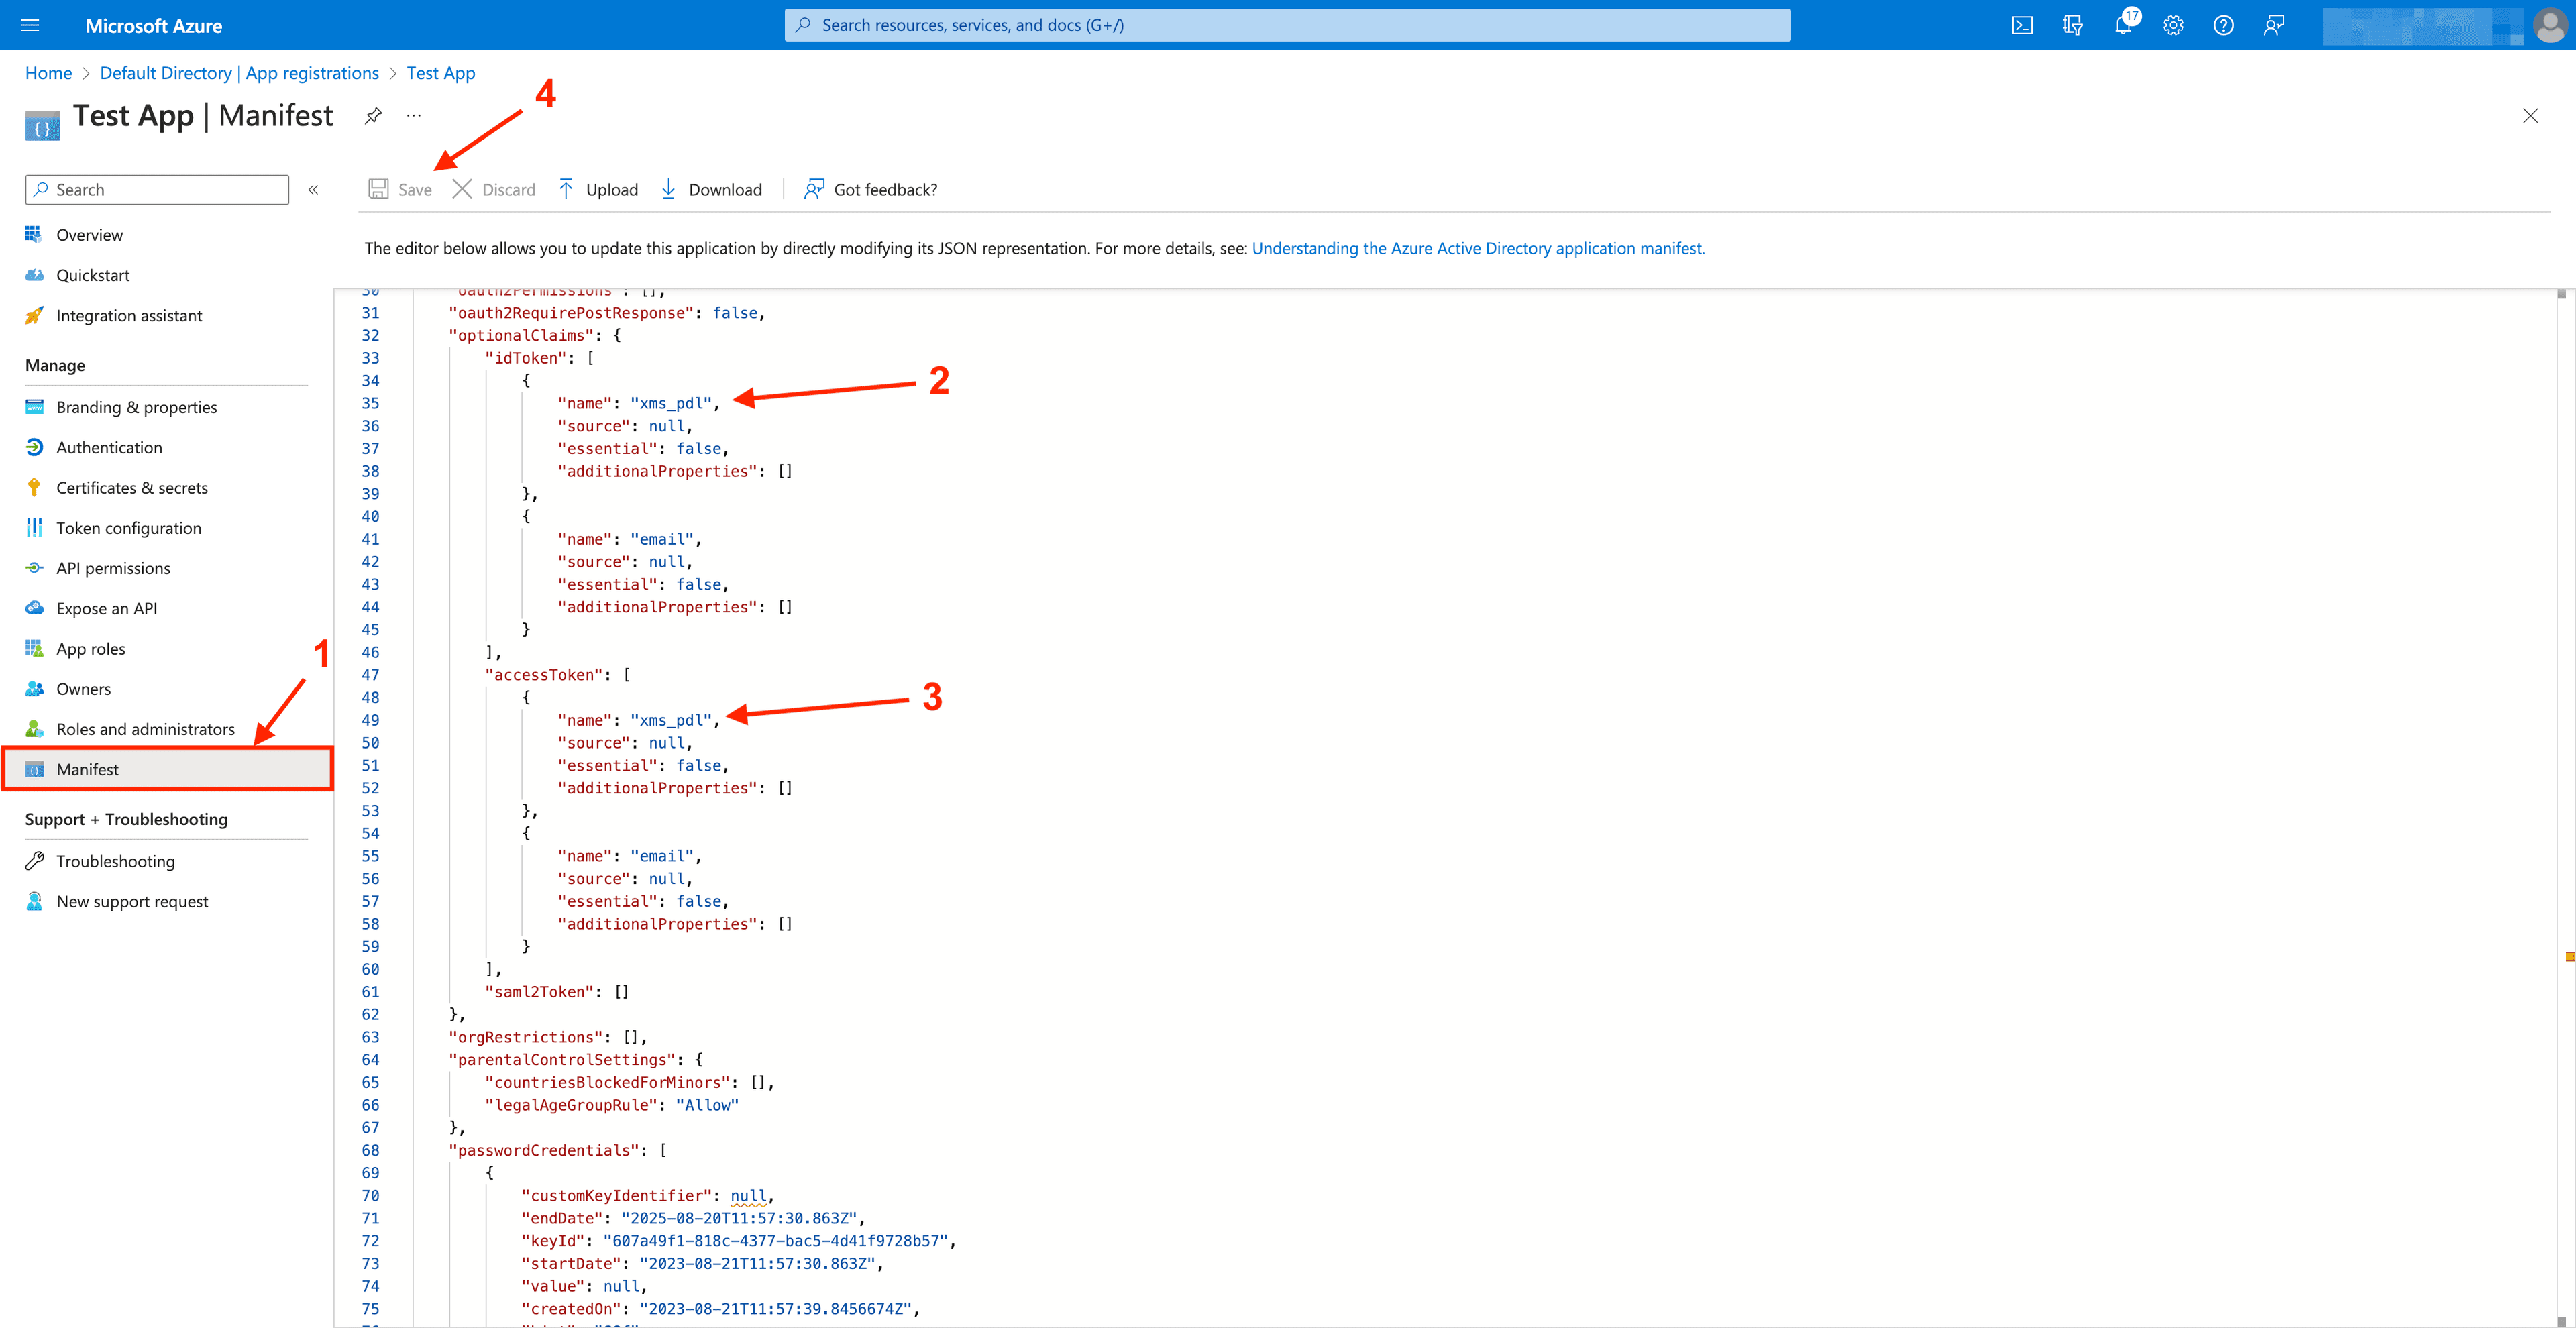Focus the sidebar Search box
This screenshot has height=1328, width=2576.
click(x=157, y=190)
